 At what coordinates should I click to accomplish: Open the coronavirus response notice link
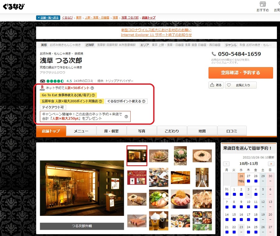[156, 30]
